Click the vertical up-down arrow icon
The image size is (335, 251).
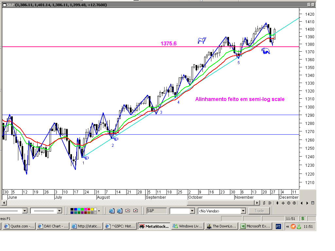pos(277,203)
